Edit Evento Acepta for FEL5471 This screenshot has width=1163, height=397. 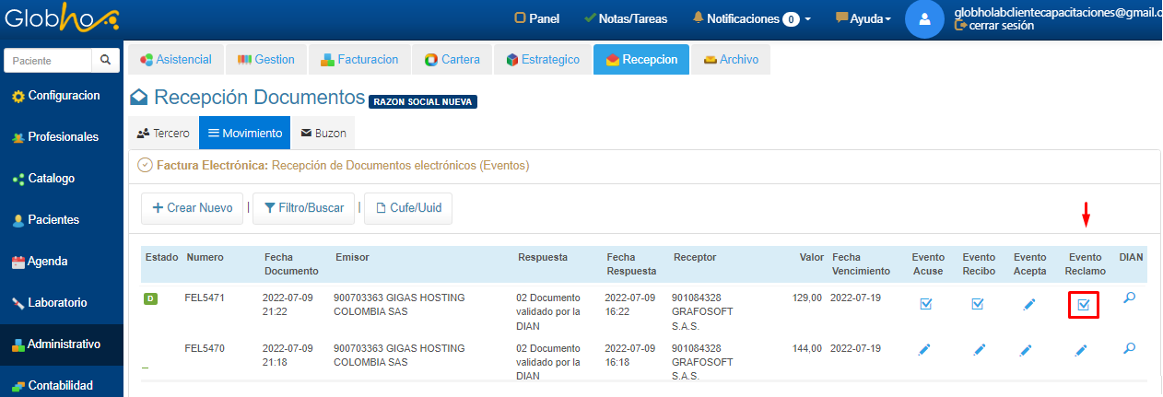pyautogui.click(x=1029, y=305)
